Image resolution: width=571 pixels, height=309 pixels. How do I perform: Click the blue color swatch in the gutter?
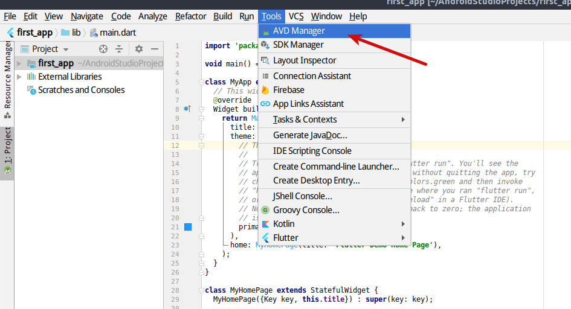[187, 227]
